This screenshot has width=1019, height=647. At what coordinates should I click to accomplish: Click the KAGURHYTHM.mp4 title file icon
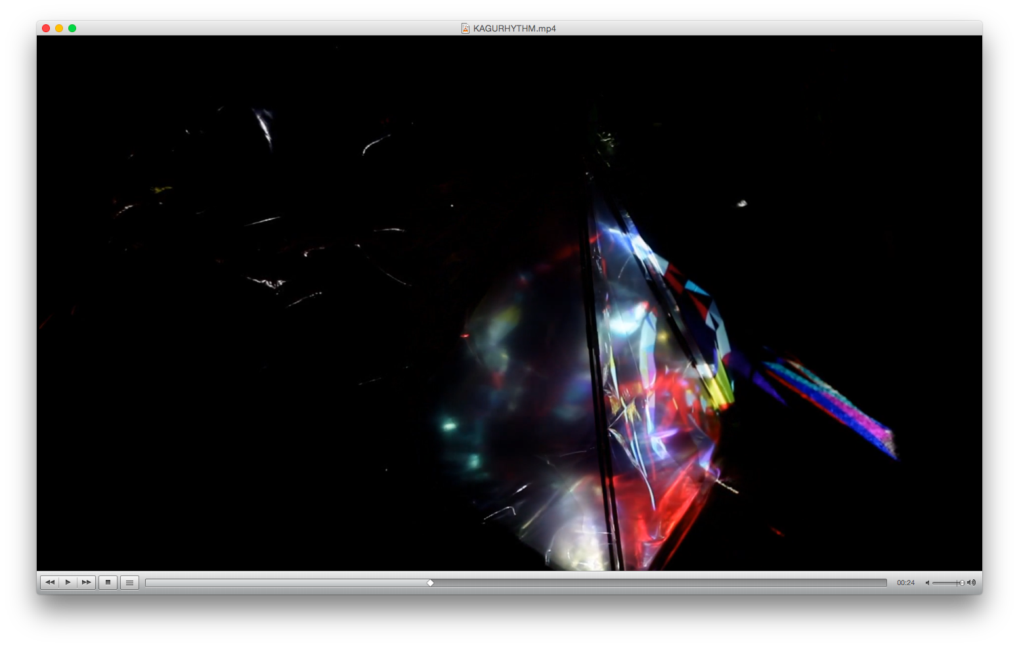point(466,28)
